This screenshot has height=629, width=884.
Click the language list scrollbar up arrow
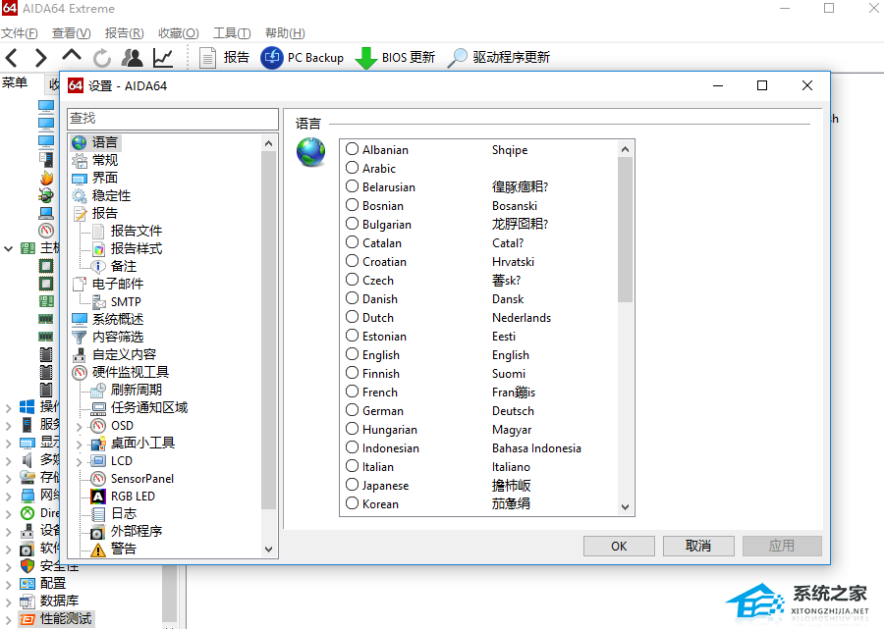[625, 149]
